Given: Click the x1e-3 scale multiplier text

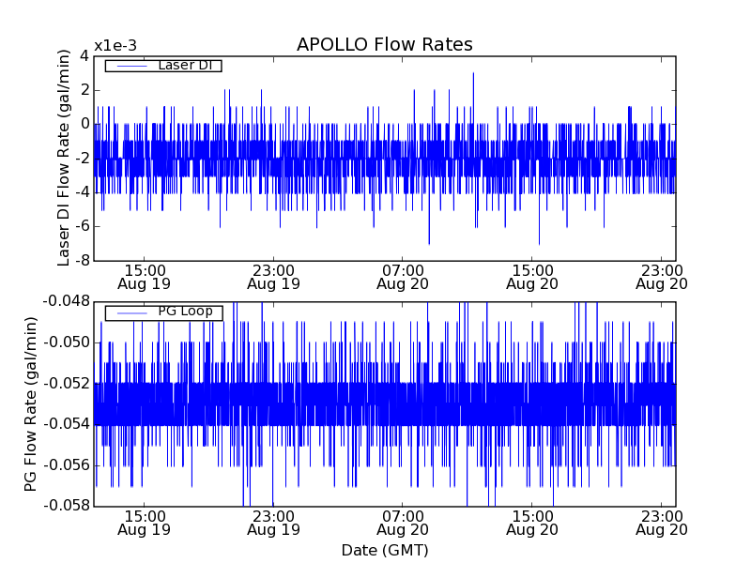Looking at the screenshot, I should pyautogui.click(x=115, y=46).
